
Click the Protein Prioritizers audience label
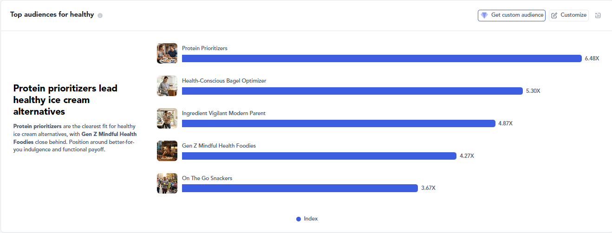205,48
